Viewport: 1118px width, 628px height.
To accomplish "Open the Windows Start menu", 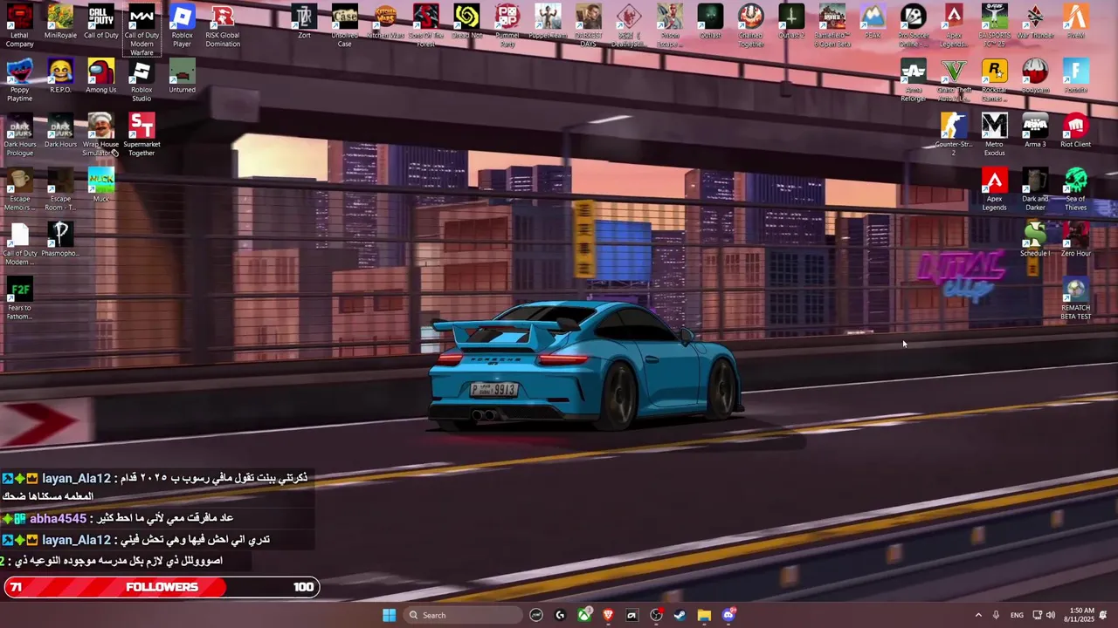I will (x=389, y=615).
